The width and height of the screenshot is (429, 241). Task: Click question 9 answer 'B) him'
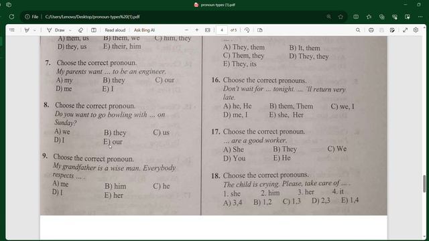click(x=115, y=186)
